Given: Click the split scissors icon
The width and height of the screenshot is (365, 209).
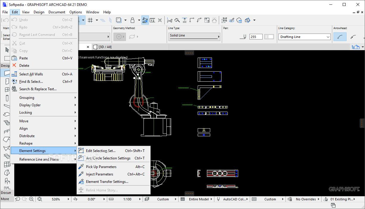Looking at the screenshot, I should pyautogui.click(x=170, y=20).
